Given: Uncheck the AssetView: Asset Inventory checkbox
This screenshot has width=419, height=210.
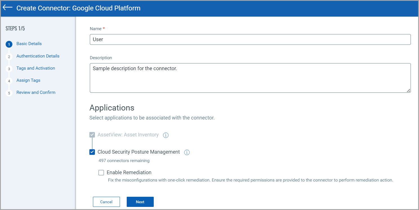Looking at the screenshot, I should tap(92, 134).
